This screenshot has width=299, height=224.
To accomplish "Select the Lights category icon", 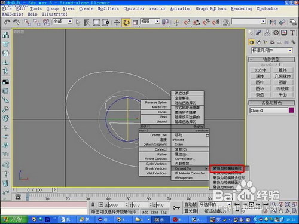I will [266, 42].
